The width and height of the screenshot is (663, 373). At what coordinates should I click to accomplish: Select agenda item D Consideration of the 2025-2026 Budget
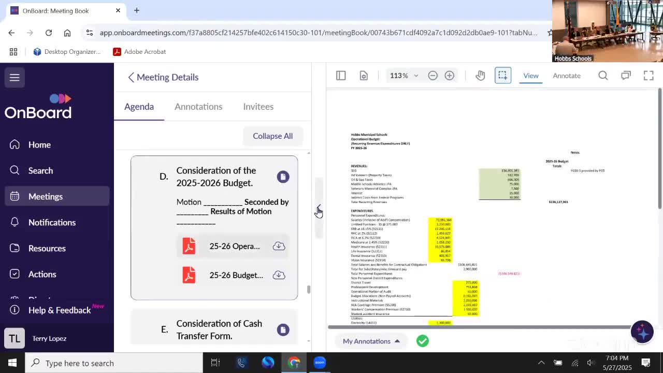coord(216,177)
